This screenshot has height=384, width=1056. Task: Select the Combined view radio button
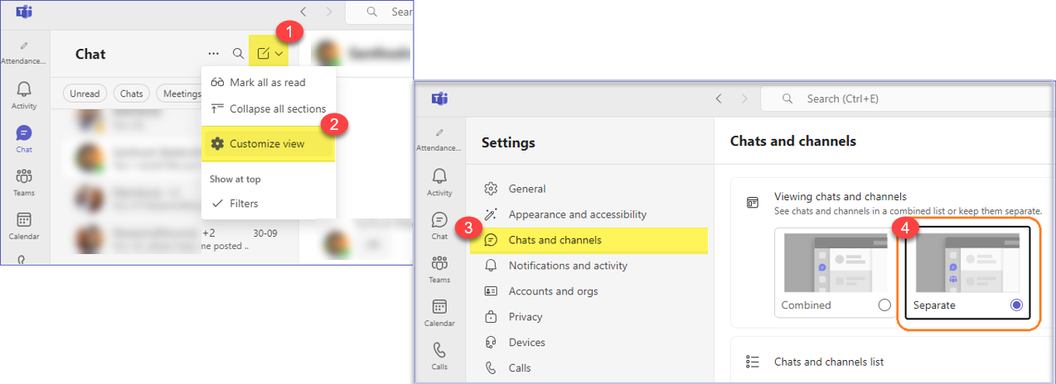(884, 305)
